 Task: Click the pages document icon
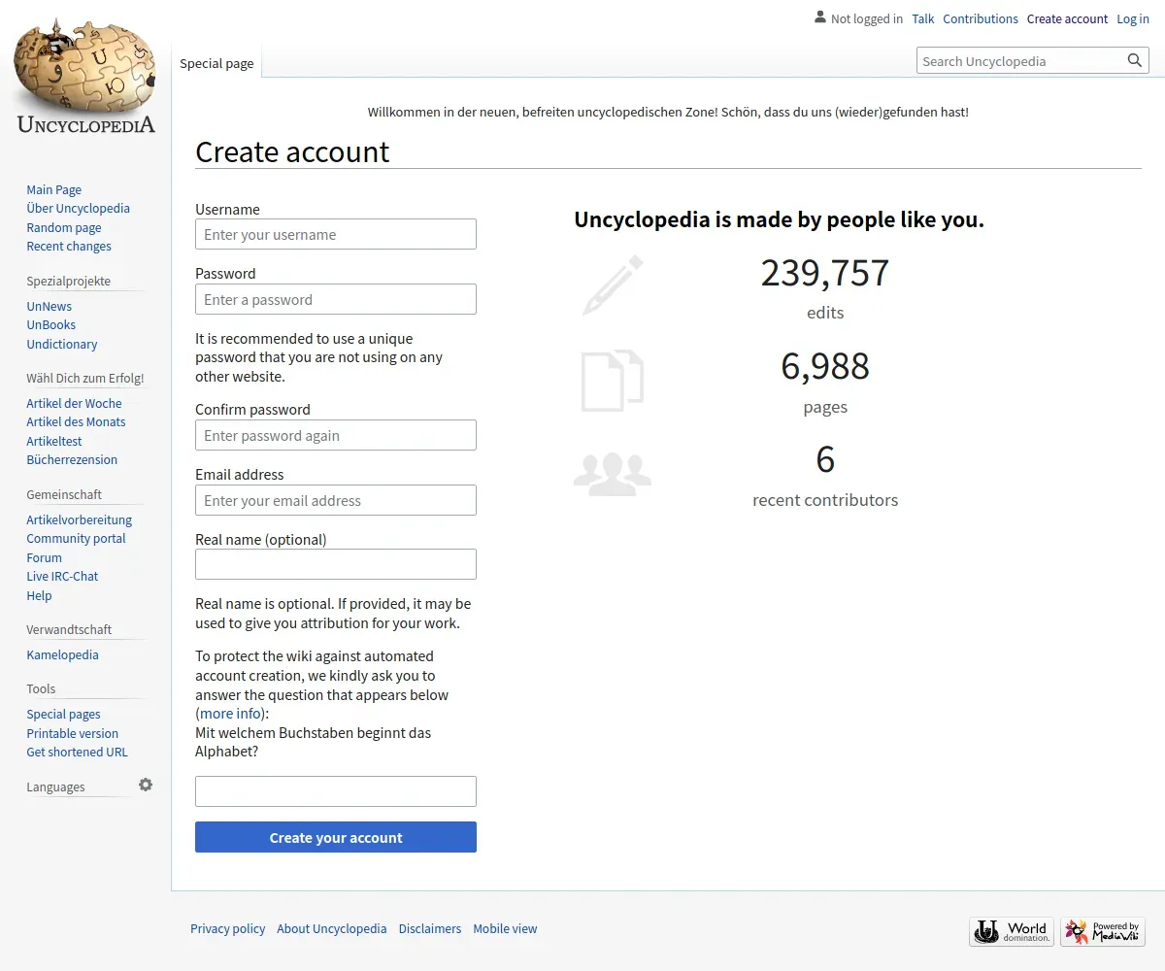click(x=613, y=380)
